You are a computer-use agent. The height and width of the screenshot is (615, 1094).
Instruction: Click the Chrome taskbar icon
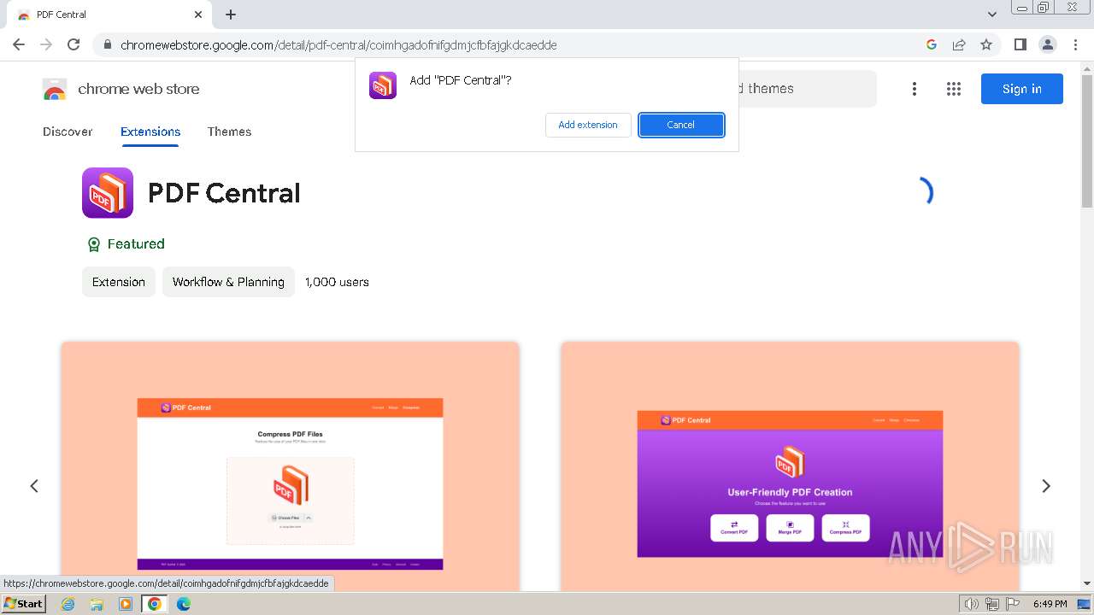coord(155,604)
